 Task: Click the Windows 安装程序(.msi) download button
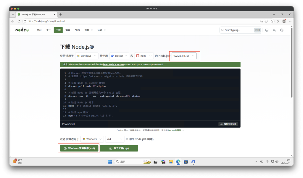(79, 148)
